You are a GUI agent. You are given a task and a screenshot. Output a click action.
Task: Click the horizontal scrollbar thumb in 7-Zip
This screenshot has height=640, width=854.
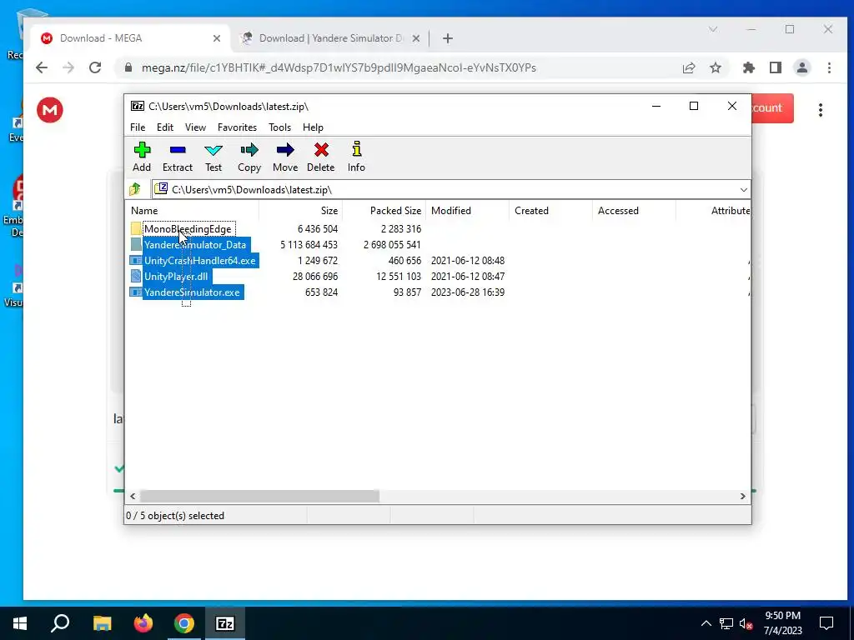click(260, 496)
